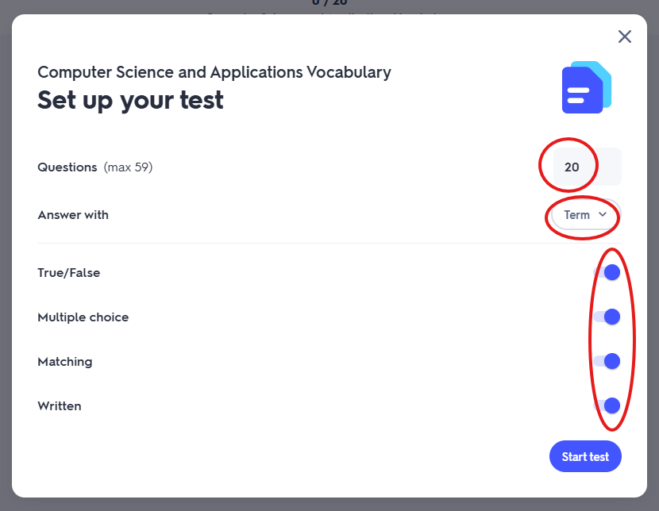Click the blue document stack icon
The height and width of the screenshot is (511, 659).
pyautogui.click(x=586, y=87)
